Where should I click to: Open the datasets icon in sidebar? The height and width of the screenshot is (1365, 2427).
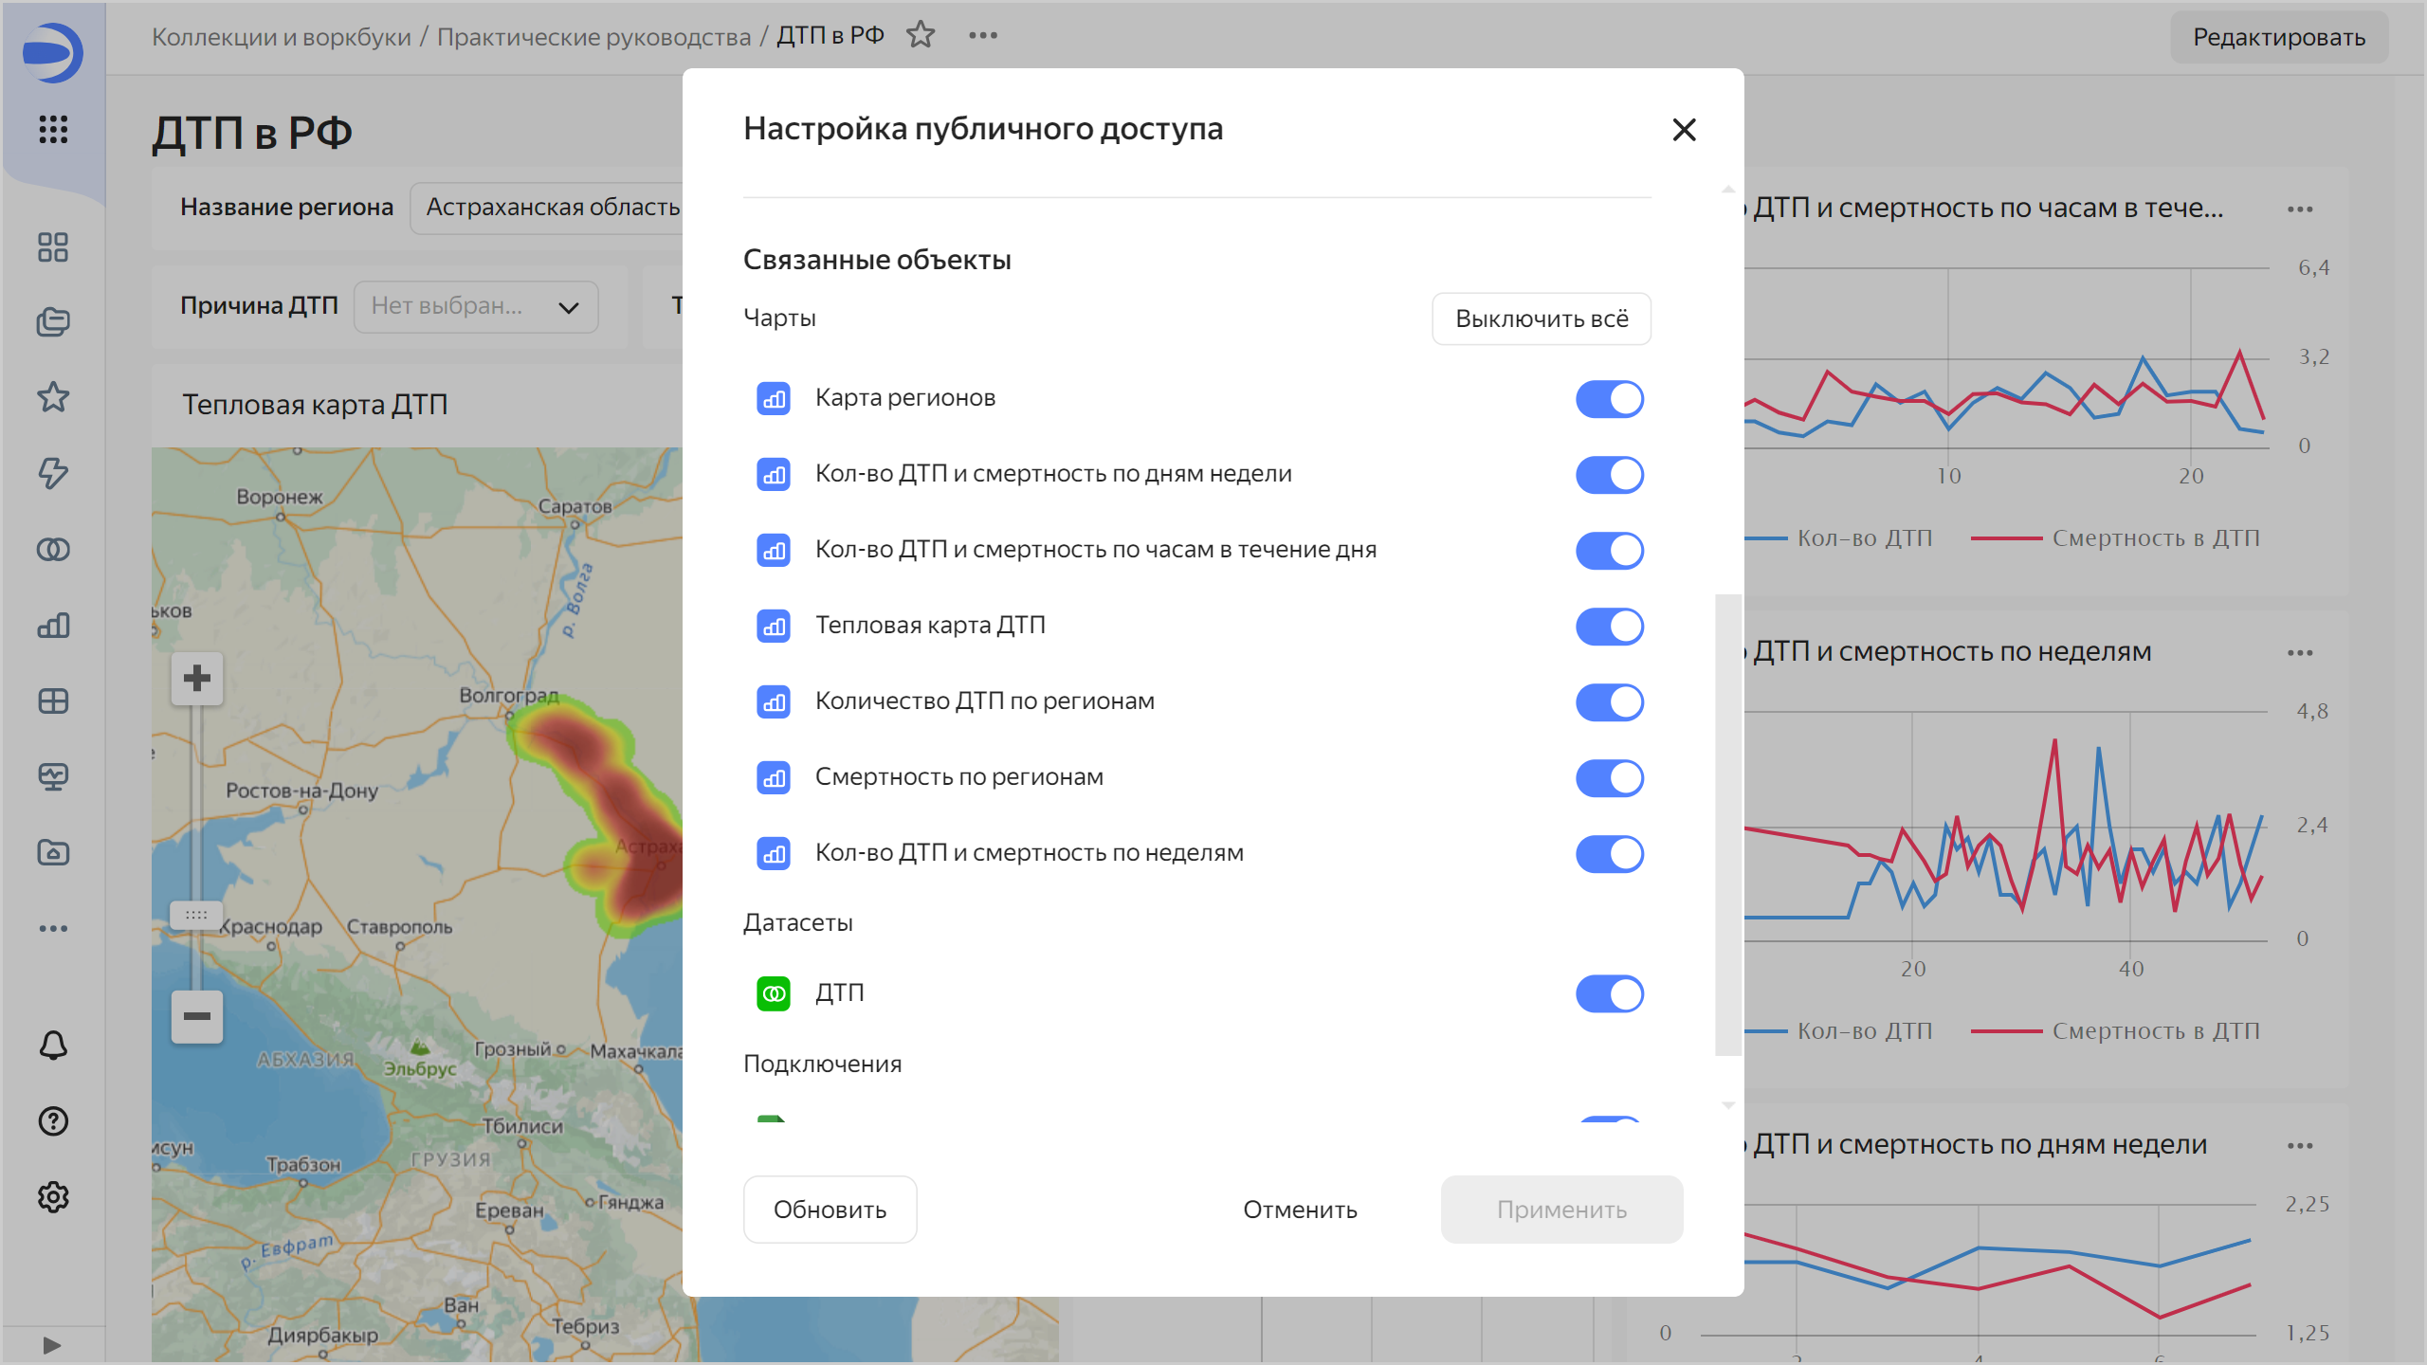coord(53,550)
